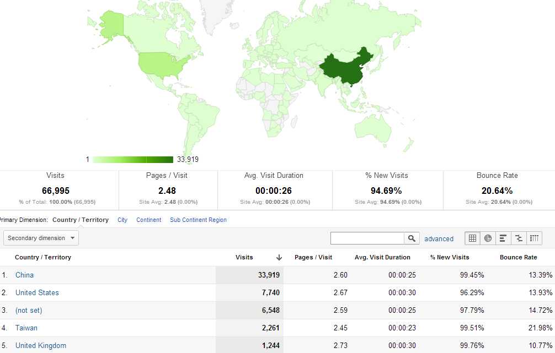Open the United Kingdom row link
The width and height of the screenshot is (555, 353).
point(41,346)
